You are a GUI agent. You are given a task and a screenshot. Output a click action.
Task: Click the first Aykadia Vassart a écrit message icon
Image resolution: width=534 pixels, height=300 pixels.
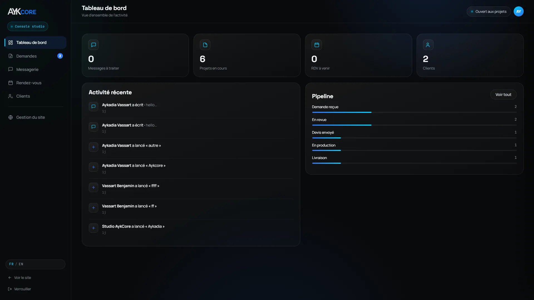tap(93, 106)
